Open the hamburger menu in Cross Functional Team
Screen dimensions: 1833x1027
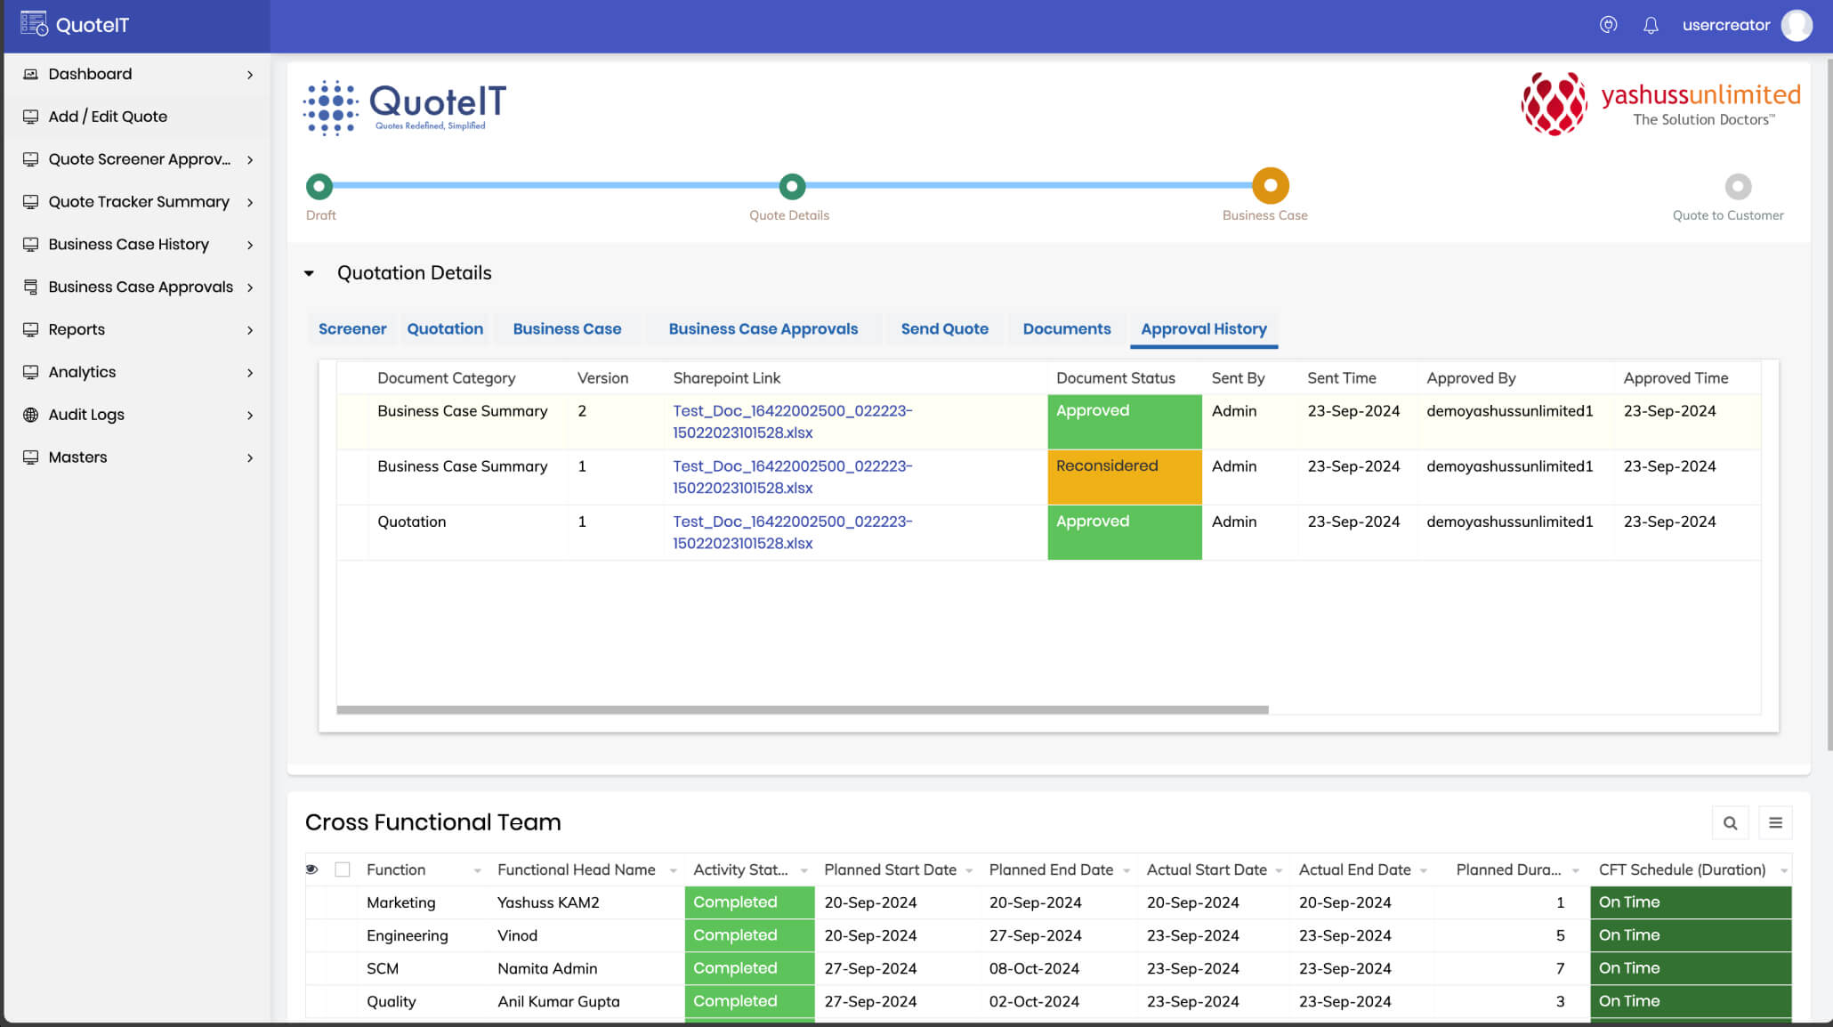point(1775,823)
